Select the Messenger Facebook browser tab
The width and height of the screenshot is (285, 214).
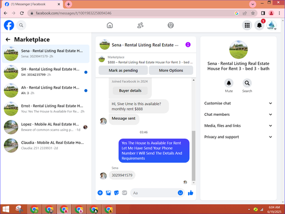point(32,4)
